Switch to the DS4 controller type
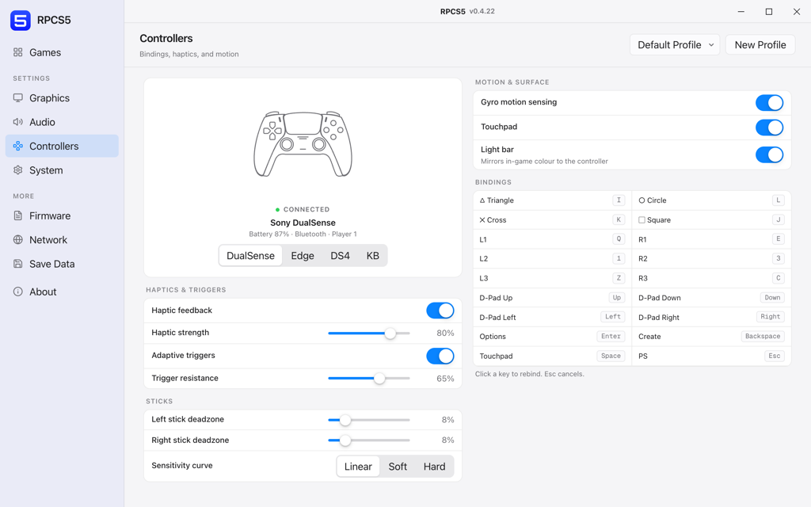 [341, 256]
